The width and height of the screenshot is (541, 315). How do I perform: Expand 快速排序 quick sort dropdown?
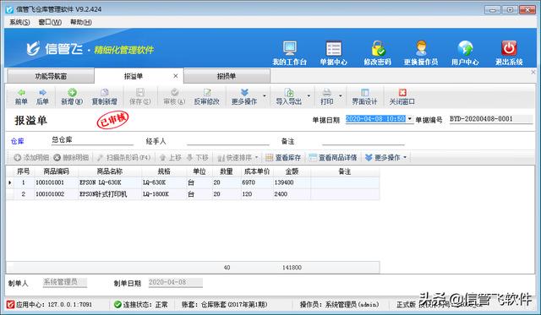[257, 157]
